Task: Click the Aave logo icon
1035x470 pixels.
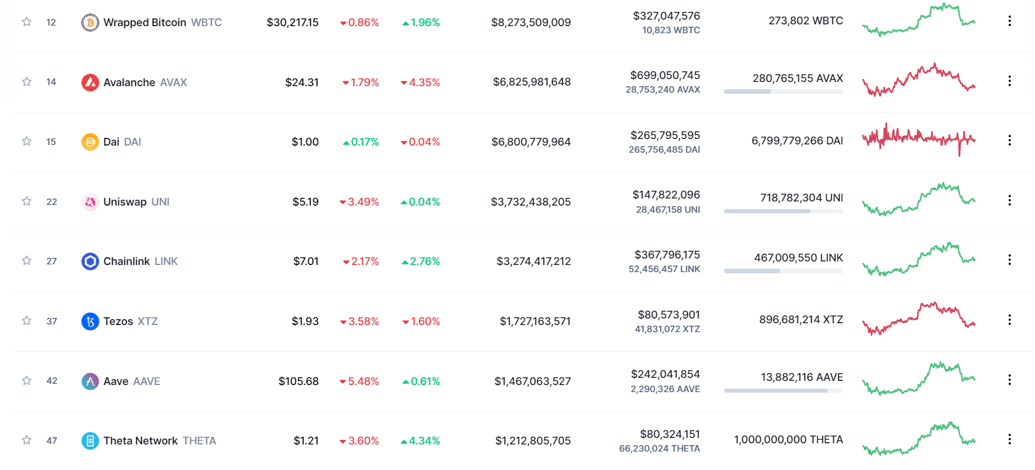Action: pos(90,381)
